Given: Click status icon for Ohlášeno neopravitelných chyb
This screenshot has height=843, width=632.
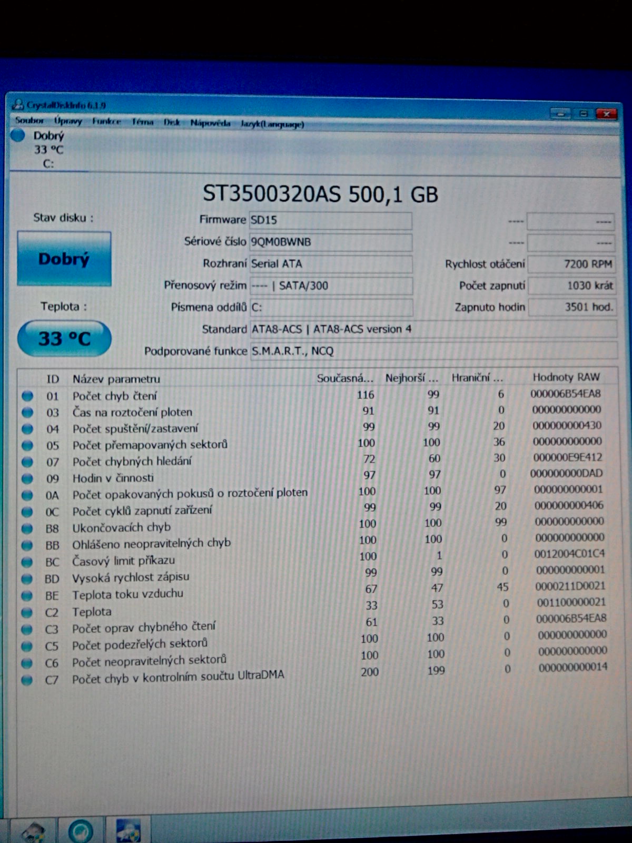Looking at the screenshot, I should [x=27, y=546].
